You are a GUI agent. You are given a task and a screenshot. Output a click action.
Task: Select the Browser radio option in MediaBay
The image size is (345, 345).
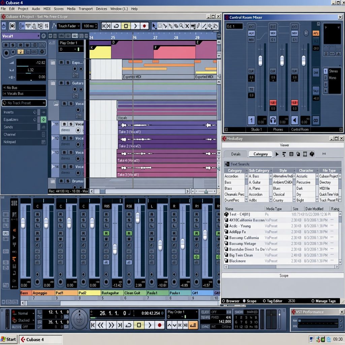coord(230,301)
